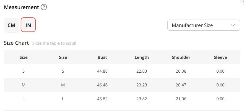Click the Bust column header
The image size is (244, 111).
pos(102,57)
